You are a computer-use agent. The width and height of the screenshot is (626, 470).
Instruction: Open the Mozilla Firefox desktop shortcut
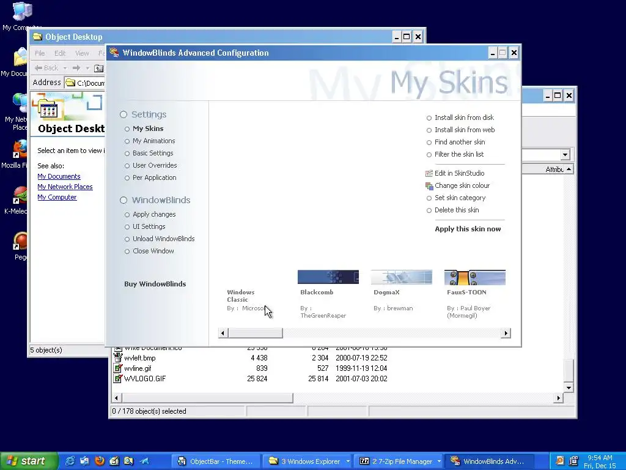pos(20,150)
